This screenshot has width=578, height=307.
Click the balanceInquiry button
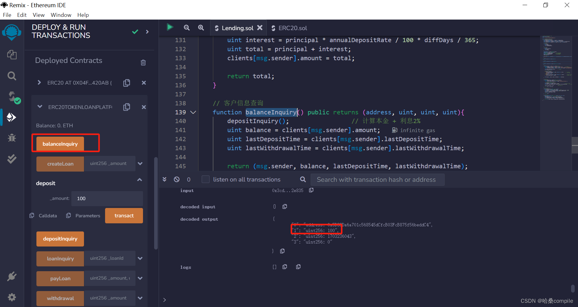pos(60,144)
